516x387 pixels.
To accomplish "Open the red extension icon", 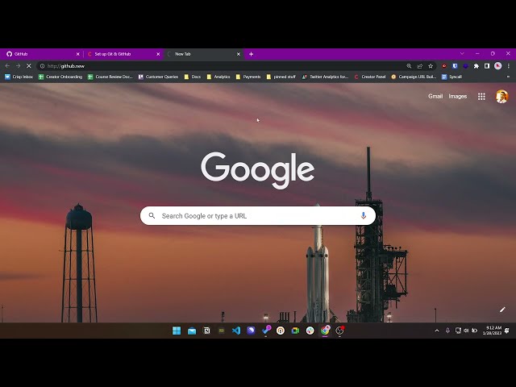I will (444, 66).
